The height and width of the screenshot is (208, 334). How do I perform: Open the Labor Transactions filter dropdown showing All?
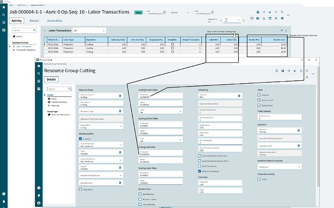coord(89,30)
